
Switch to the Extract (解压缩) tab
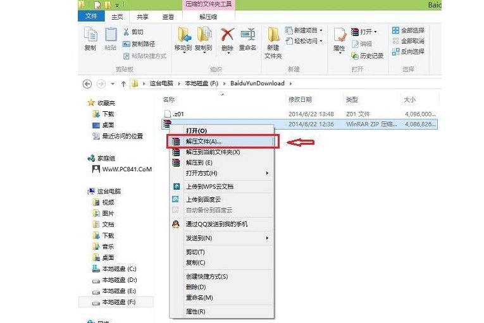coord(208,16)
